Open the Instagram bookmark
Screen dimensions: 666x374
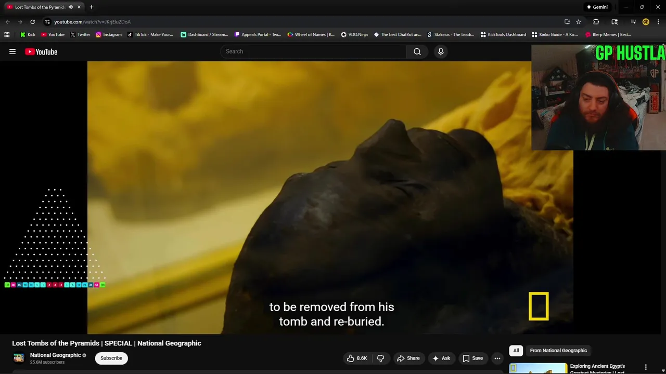point(109,35)
